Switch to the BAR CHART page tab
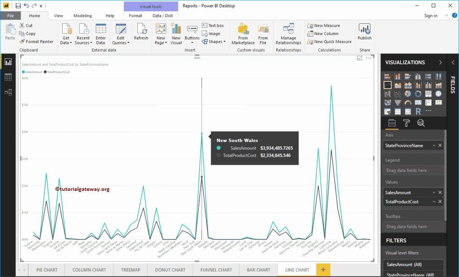 258,269
